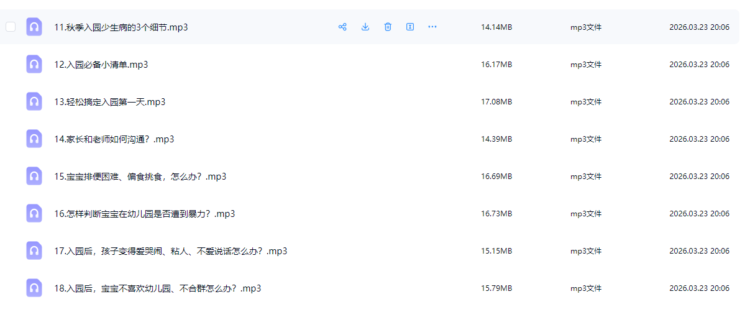This screenshot has height=317, width=750.
Task: Click the audio icon of 11.秋季入园少生病的3个细节.mp3
Action: 34,27
